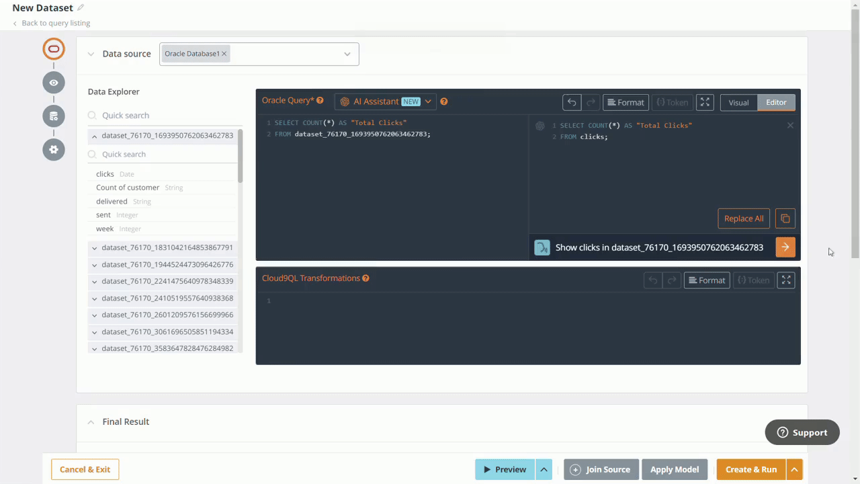Viewport: 860px width, 484px height.
Task: Click the Replace All button
Action: coord(744,218)
